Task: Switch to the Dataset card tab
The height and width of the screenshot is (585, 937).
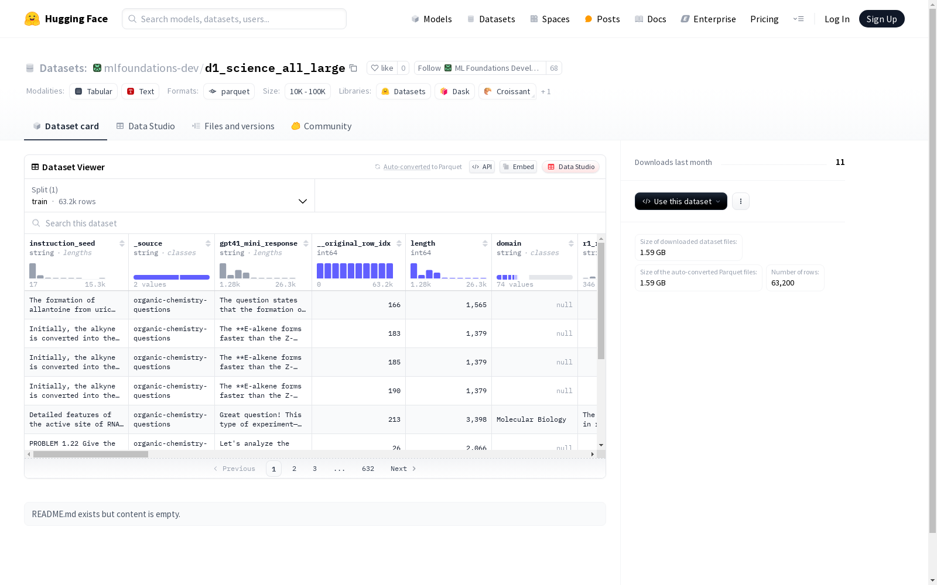Action: 66,126
